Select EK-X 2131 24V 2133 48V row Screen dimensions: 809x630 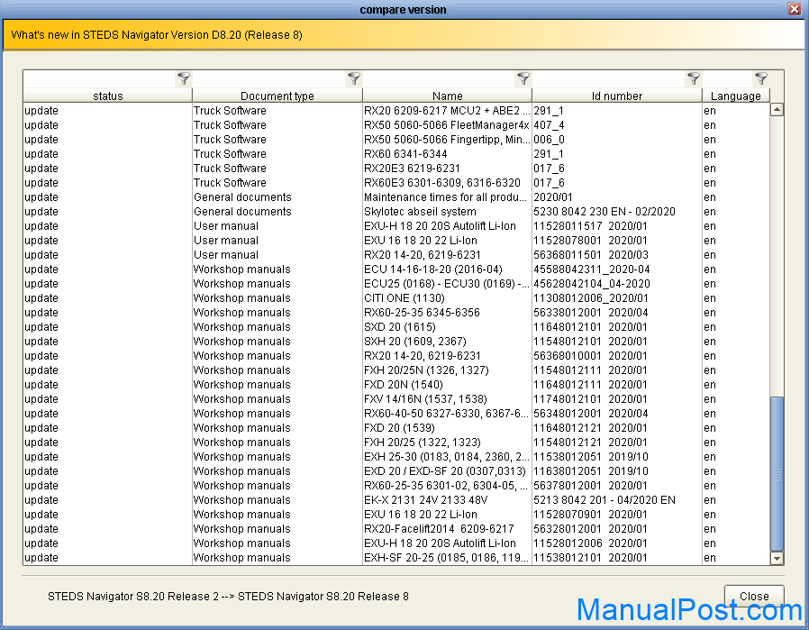[396, 500]
